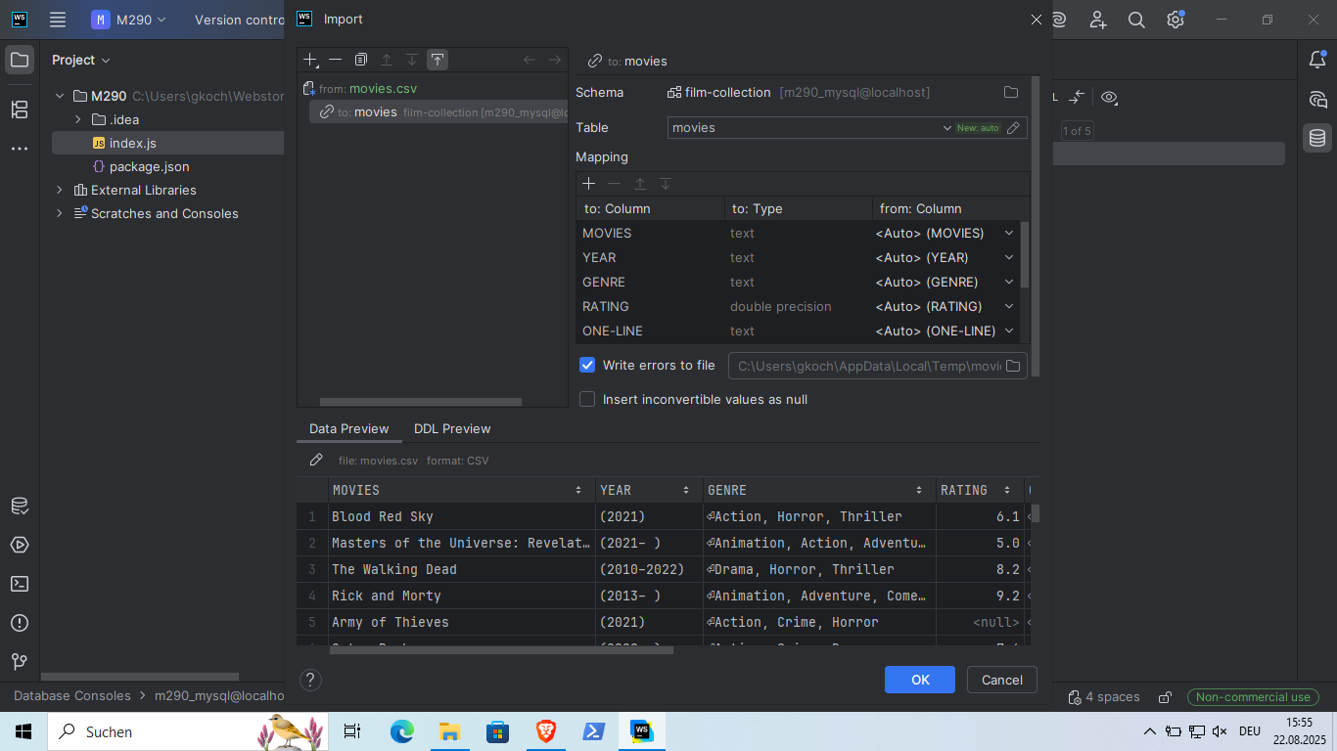This screenshot has width=1337, height=751.
Task: Expand Scratches and Consoles node in Project tree
Action: [x=60, y=213]
